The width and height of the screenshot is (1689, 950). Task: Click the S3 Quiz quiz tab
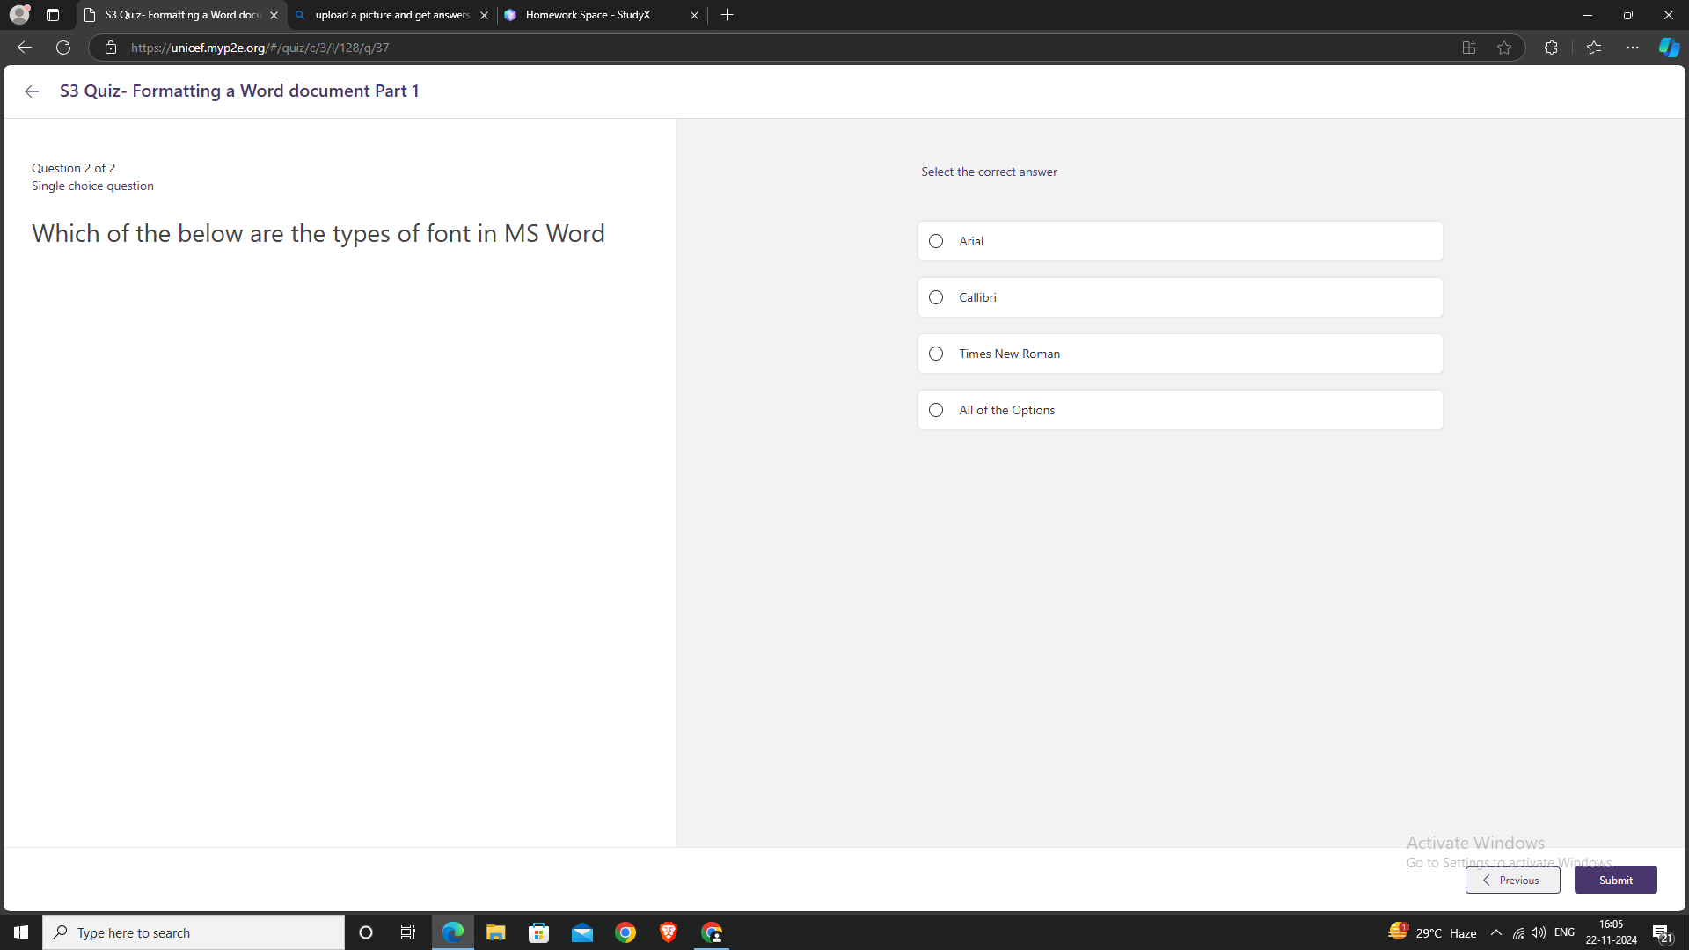click(x=179, y=14)
